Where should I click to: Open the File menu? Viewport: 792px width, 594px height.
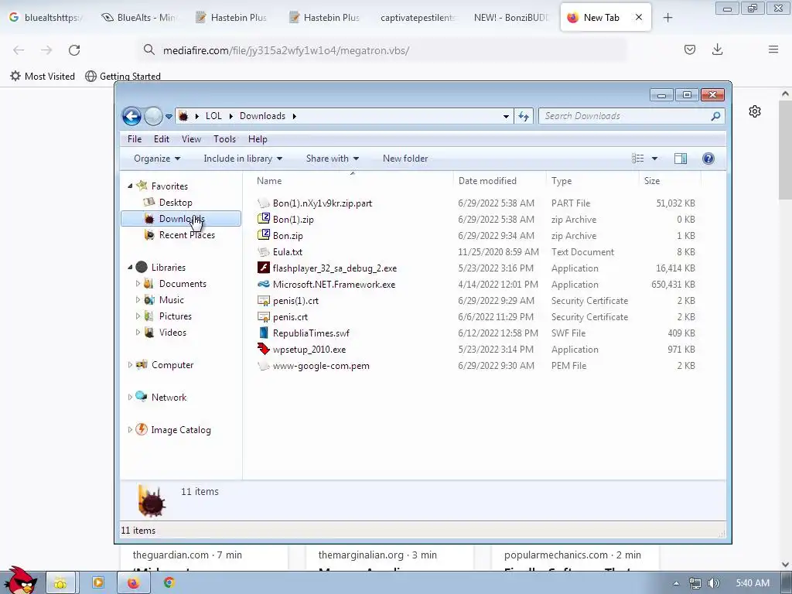tap(135, 139)
